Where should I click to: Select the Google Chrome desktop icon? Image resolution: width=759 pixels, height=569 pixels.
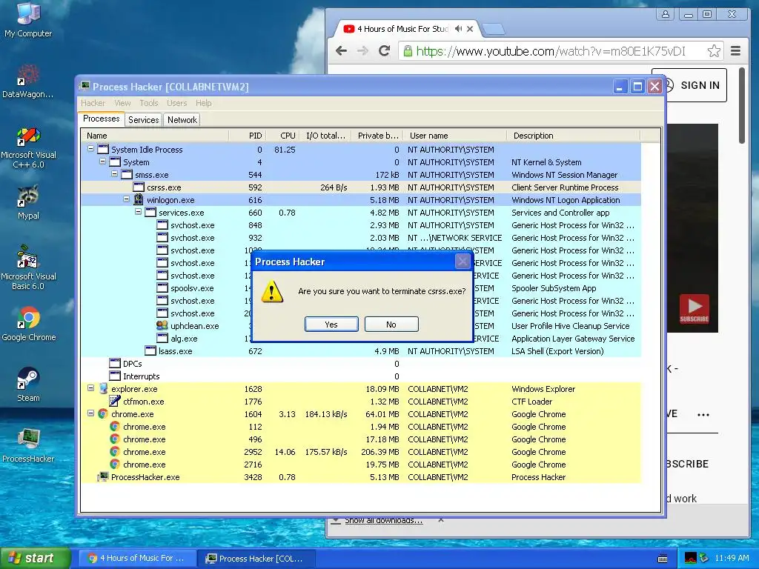pyautogui.click(x=29, y=323)
